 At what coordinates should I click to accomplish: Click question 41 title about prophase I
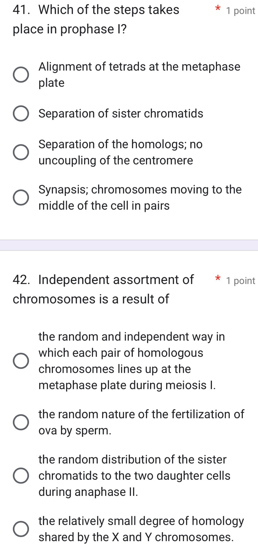96,19
